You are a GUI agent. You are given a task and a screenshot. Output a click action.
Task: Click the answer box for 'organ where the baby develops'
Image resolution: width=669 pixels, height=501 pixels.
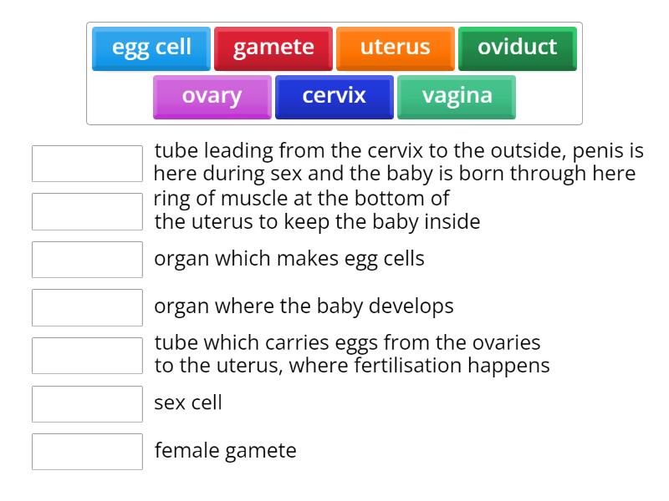87,307
